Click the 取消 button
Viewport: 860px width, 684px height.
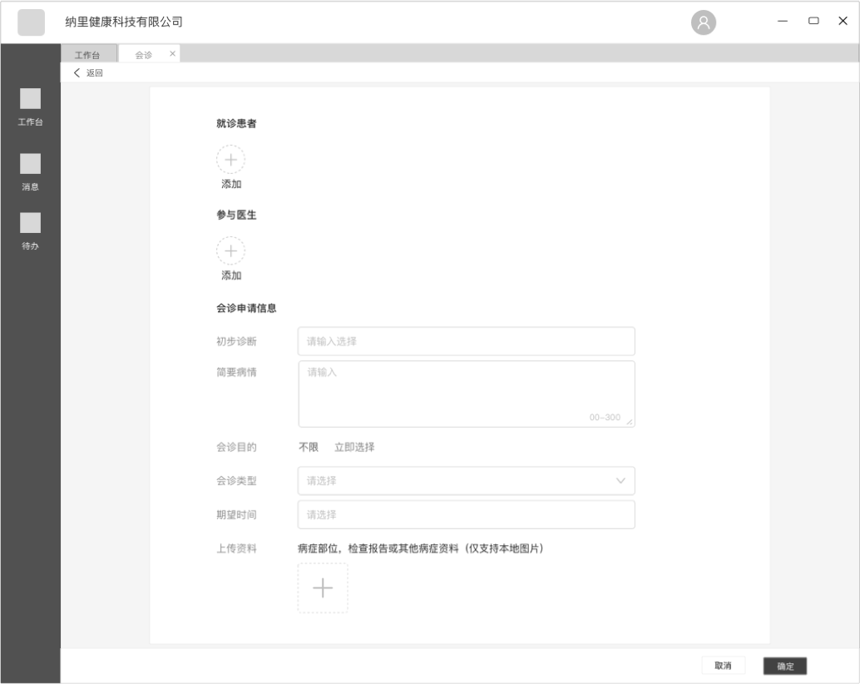tap(724, 666)
